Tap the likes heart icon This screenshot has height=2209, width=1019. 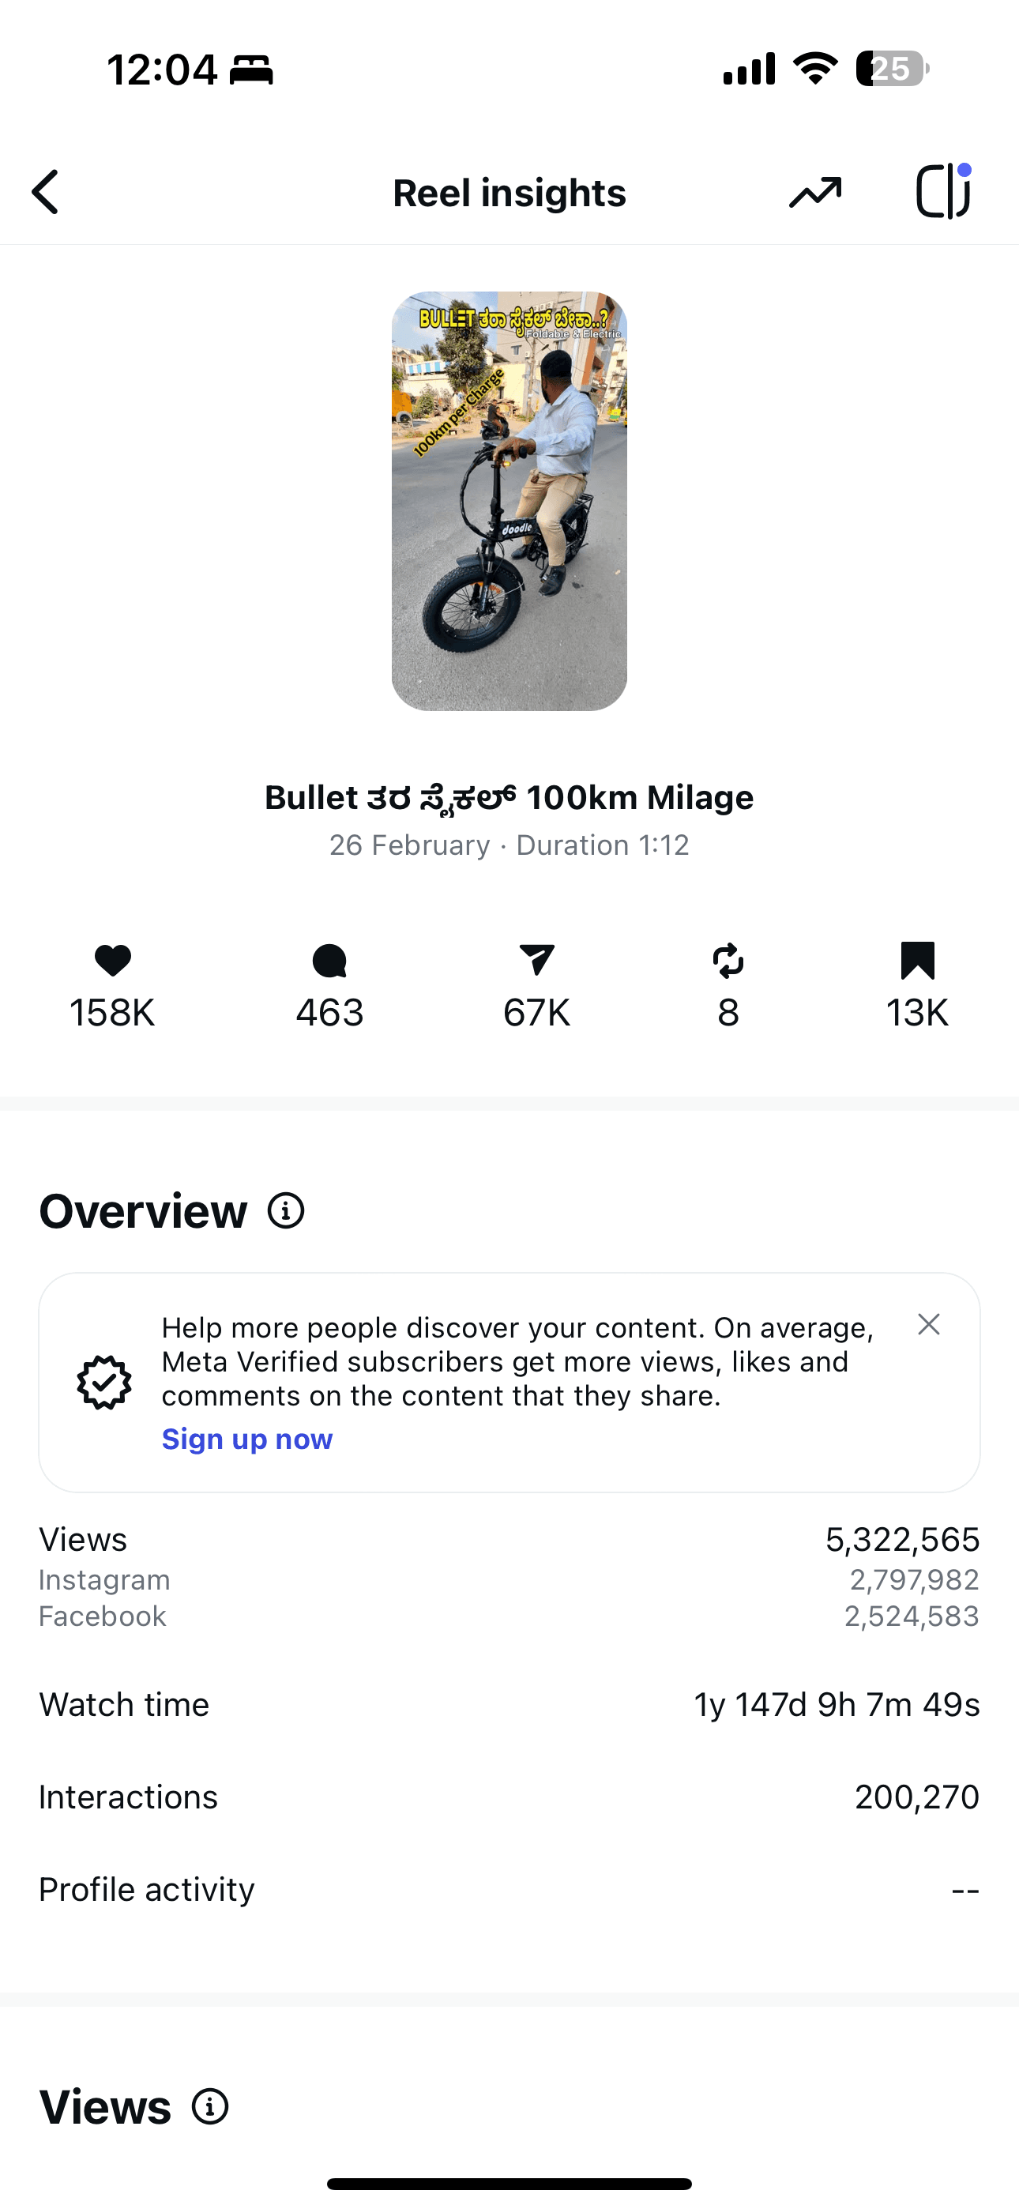tap(112, 961)
